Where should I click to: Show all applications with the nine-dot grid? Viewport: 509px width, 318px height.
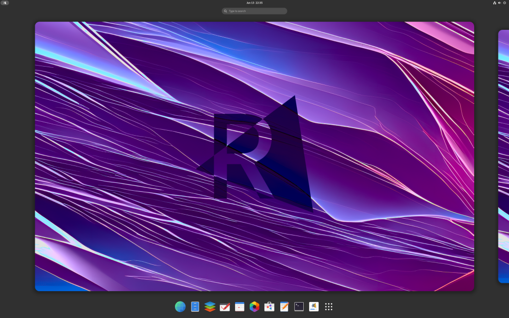point(329,307)
